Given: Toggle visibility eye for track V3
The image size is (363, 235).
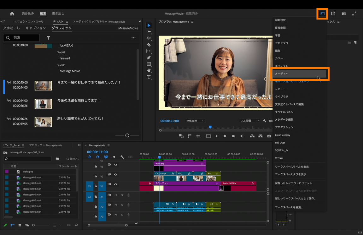Looking at the screenshot, I should 116,165.
